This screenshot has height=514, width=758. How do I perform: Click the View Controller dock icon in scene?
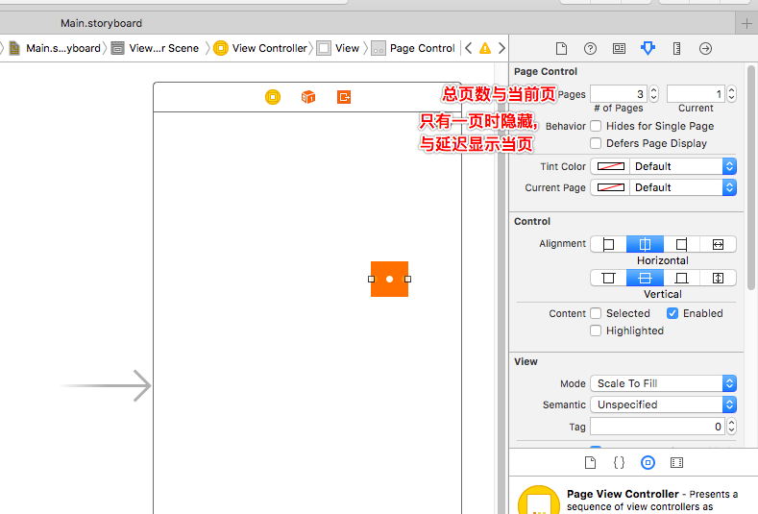pos(273,97)
